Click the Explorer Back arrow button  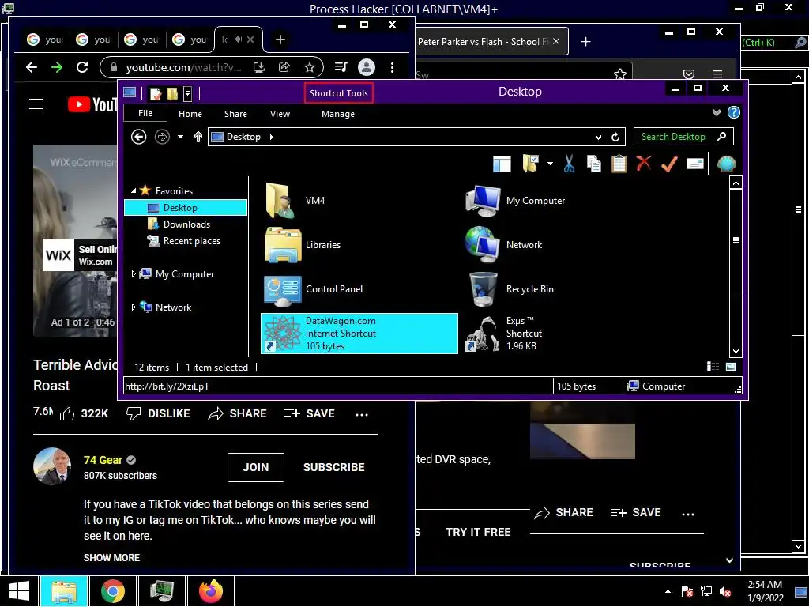tap(139, 137)
